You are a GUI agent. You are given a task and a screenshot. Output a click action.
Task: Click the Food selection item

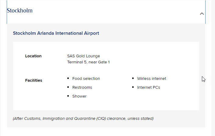[x=86, y=79]
